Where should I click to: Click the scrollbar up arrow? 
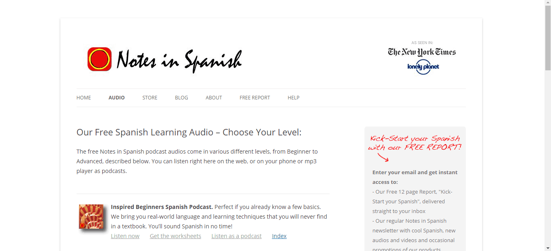[548, 3]
